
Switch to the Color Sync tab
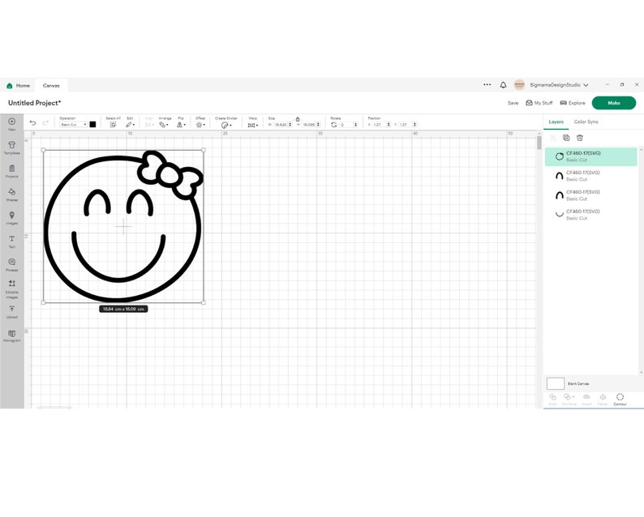586,122
